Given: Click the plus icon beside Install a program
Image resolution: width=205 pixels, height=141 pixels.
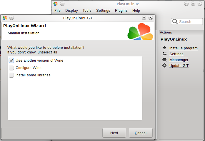Looking at the screenshot, I should [164, 48].
